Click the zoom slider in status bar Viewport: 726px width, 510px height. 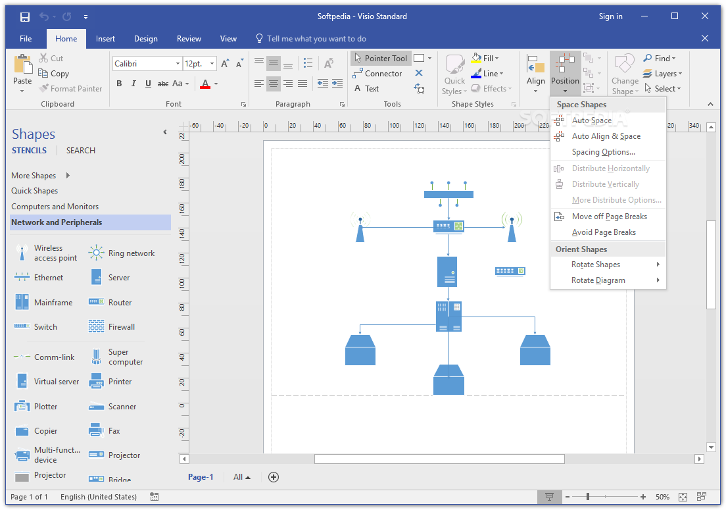588,497
